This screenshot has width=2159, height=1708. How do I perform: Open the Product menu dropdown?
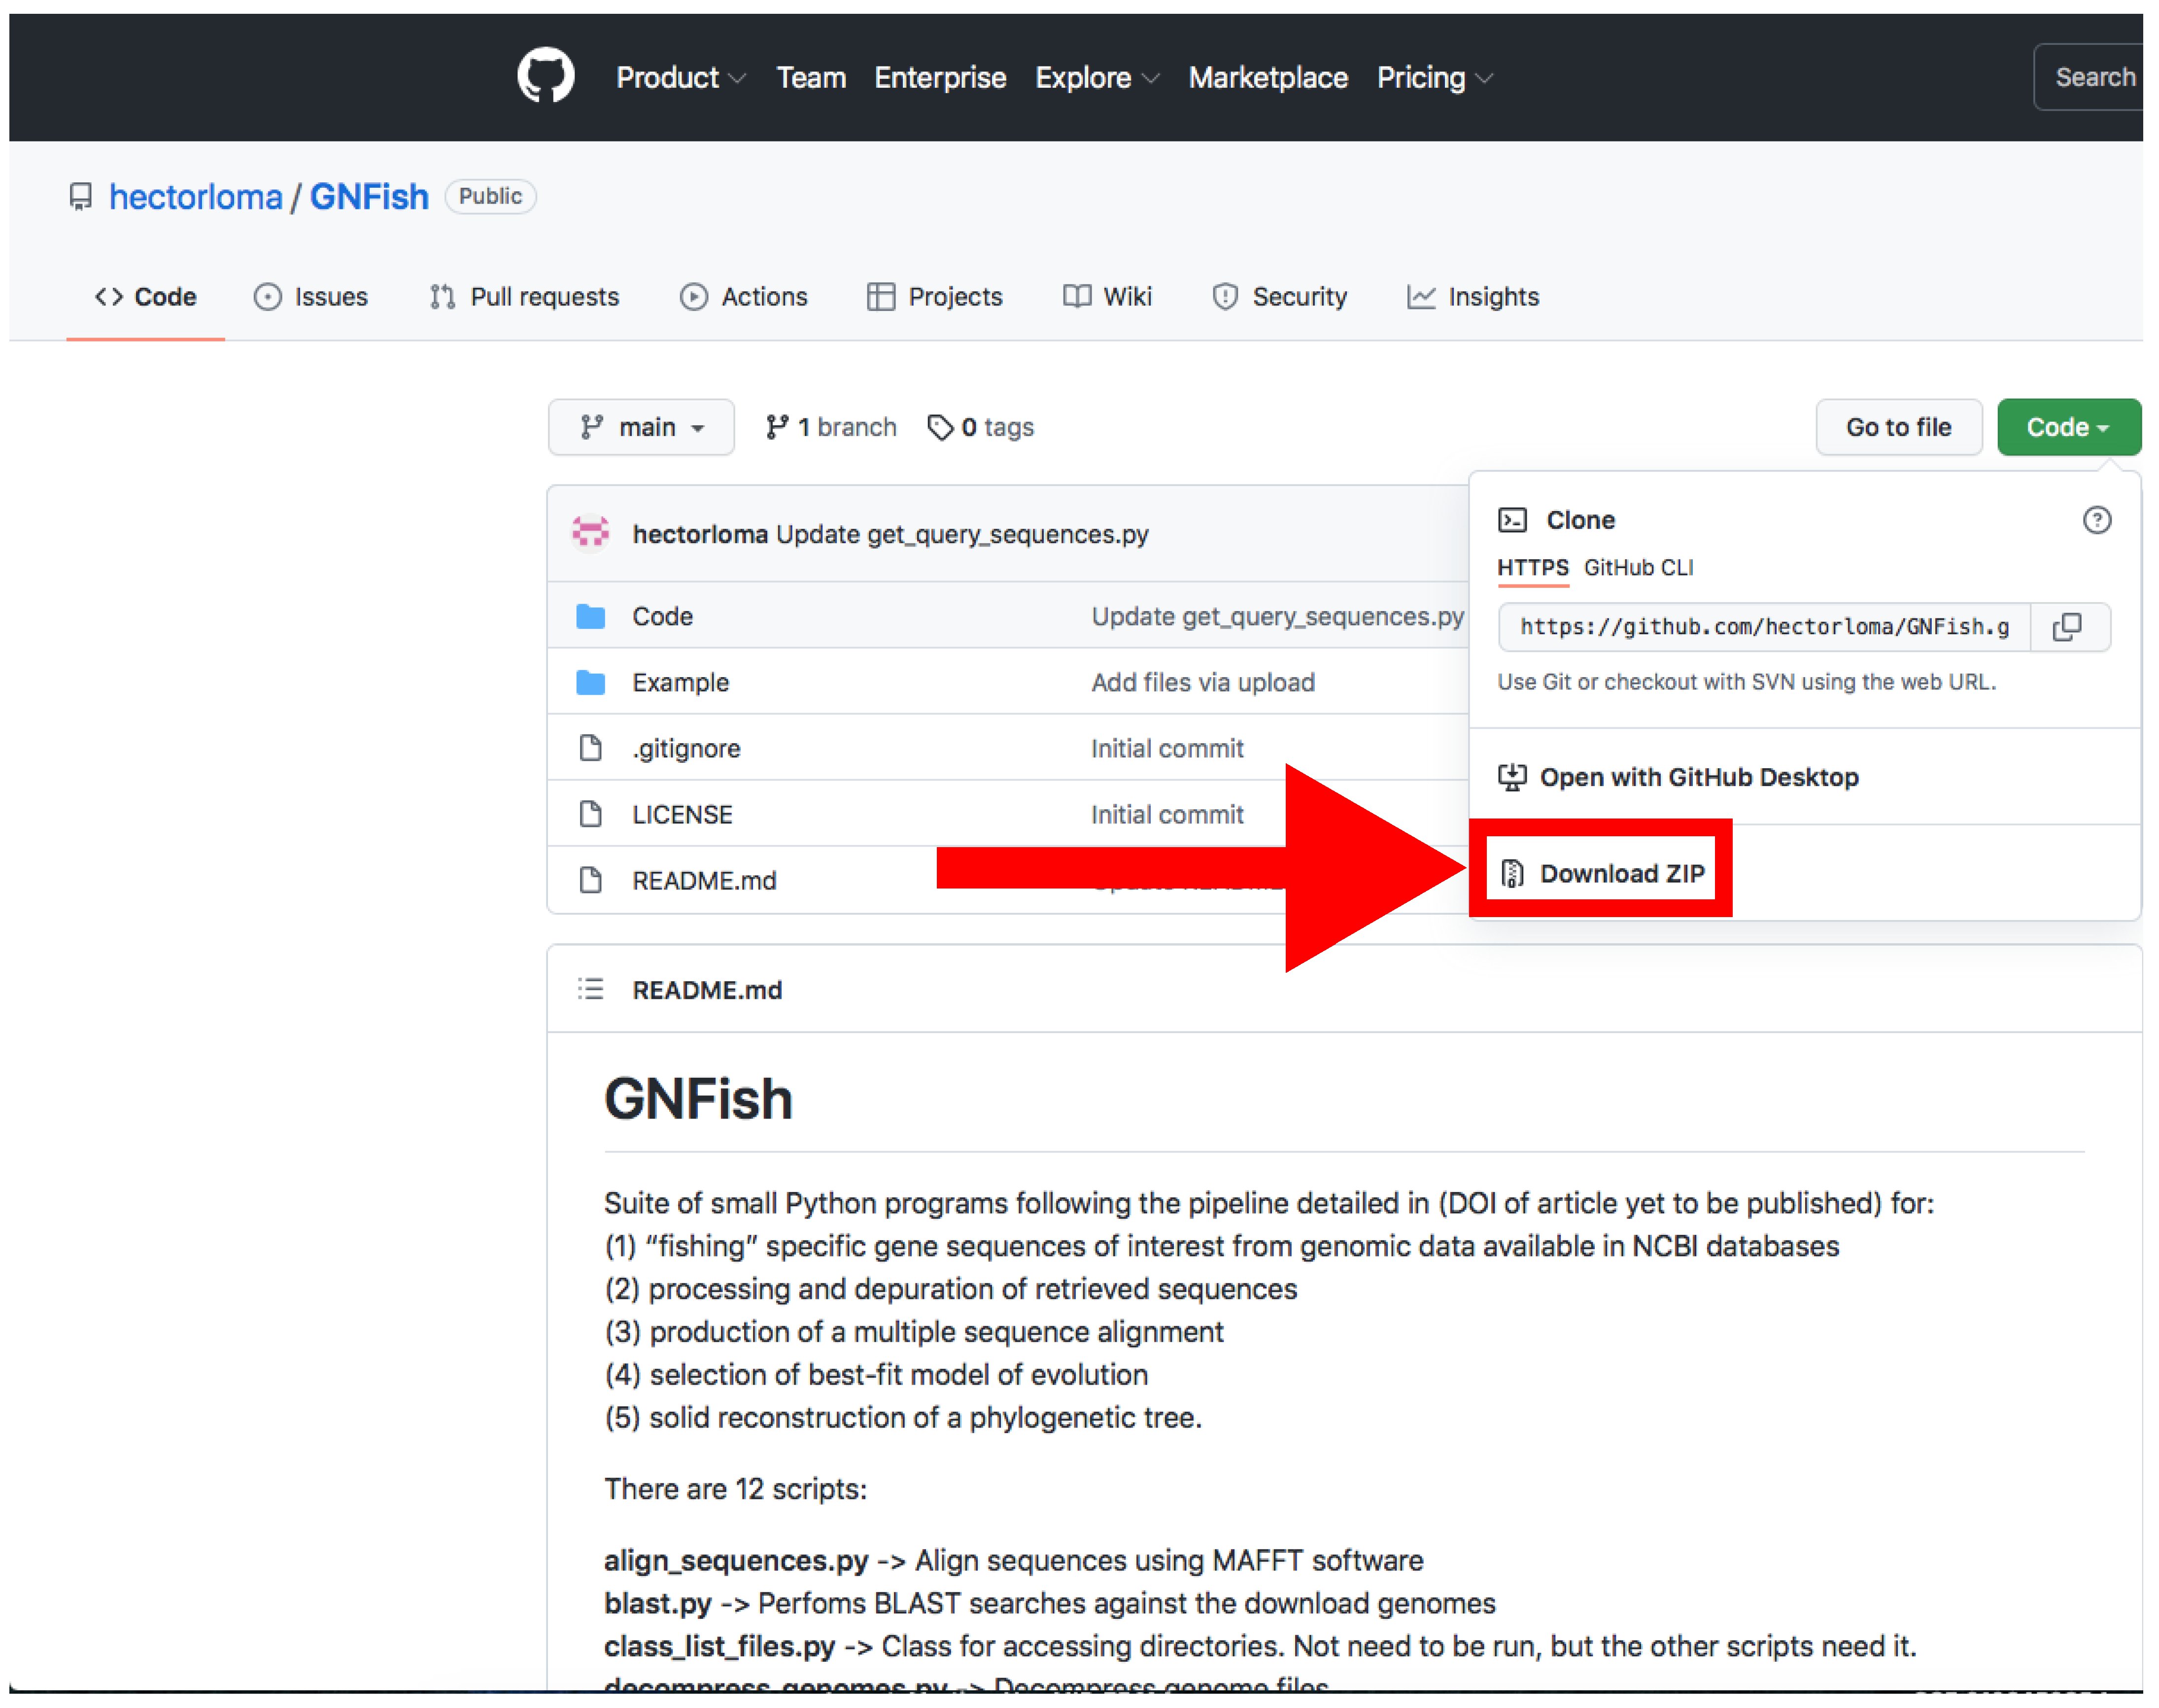[x=680, y=77]
